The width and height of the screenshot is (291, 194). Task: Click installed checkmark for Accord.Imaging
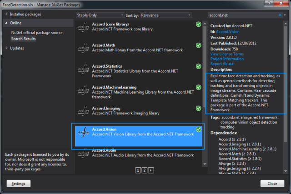[x=198, y=108]
